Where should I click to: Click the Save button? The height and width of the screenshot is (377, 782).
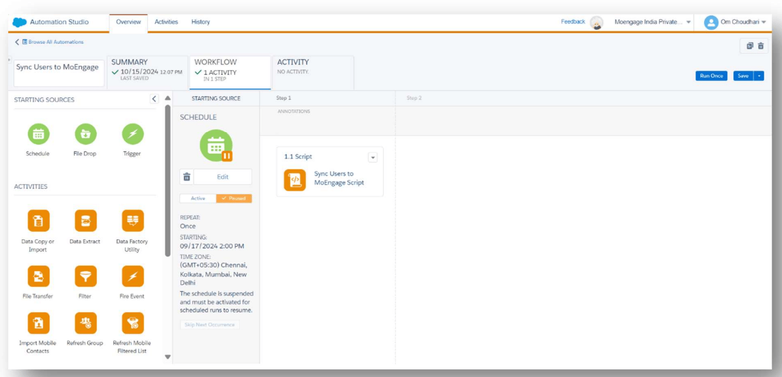click(x=743, y=76)
